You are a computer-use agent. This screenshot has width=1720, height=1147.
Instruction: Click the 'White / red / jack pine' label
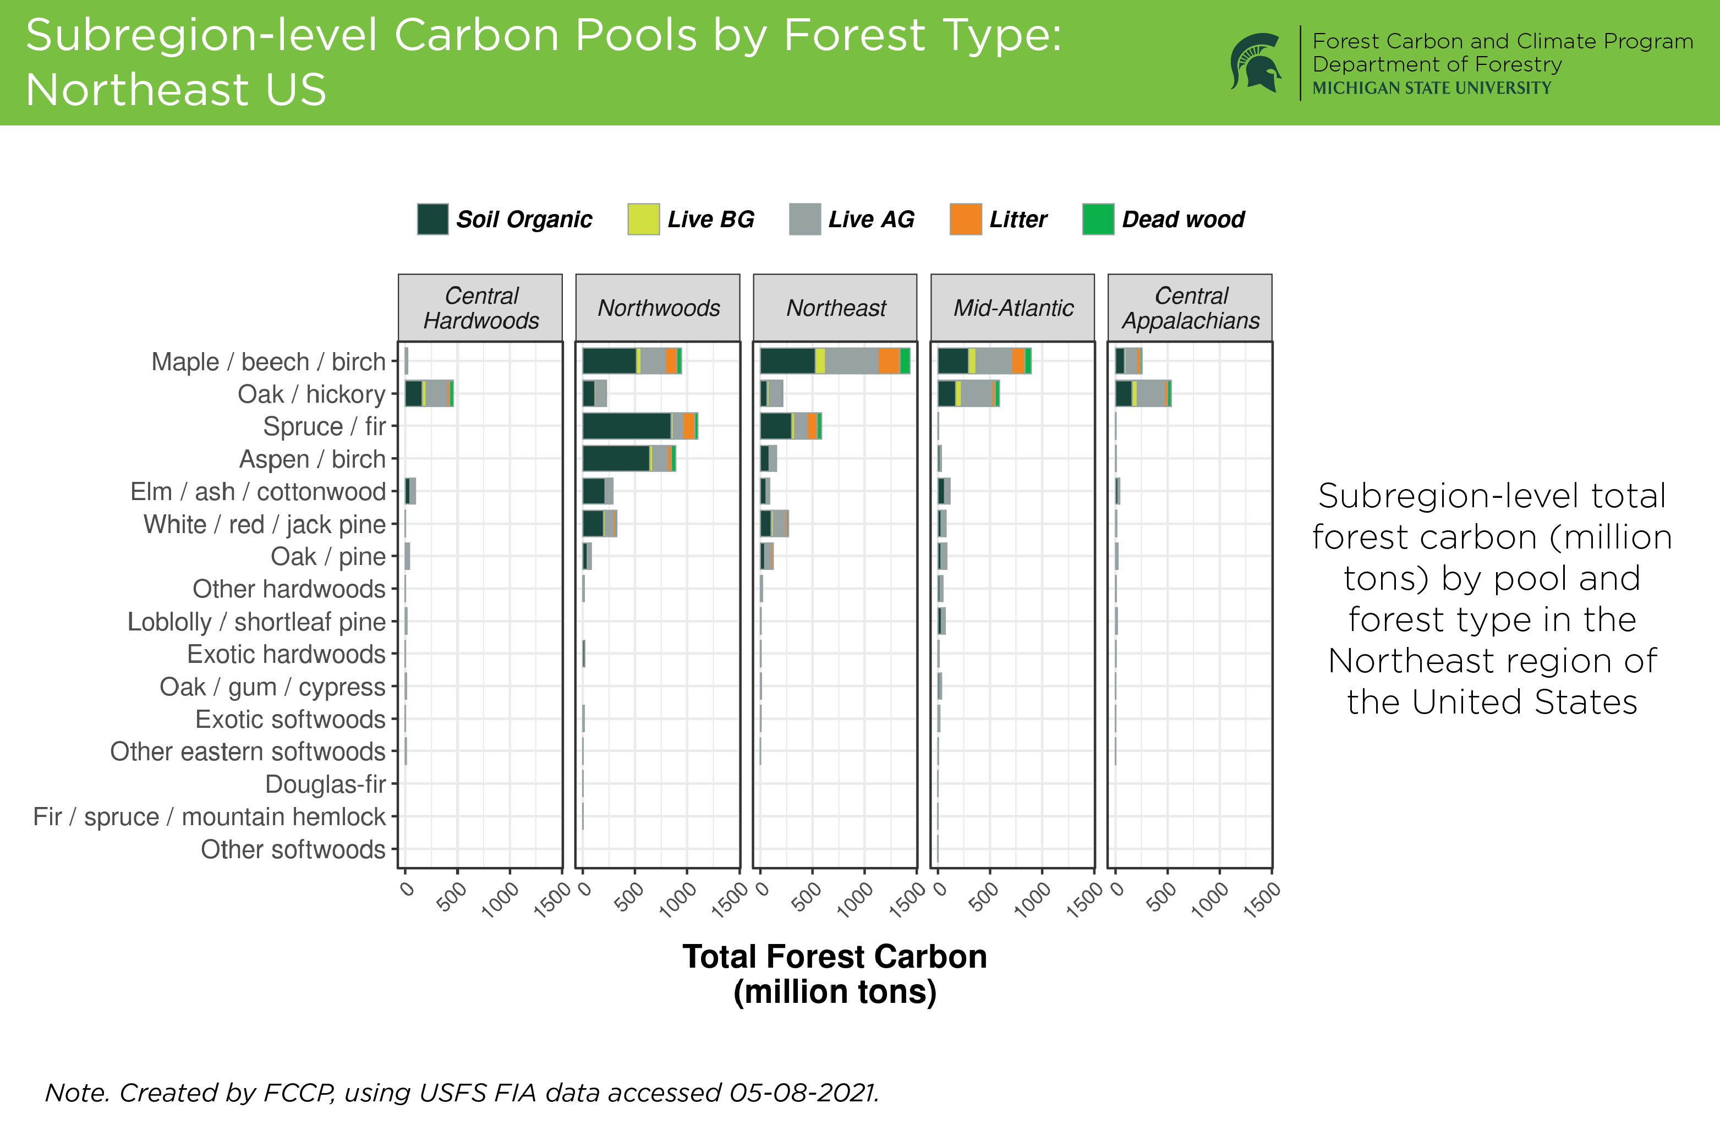click(x=264, y=524)
